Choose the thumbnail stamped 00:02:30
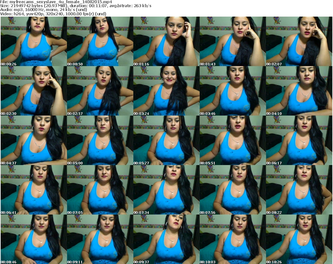333x264 pixels. (x=34, y=91)
